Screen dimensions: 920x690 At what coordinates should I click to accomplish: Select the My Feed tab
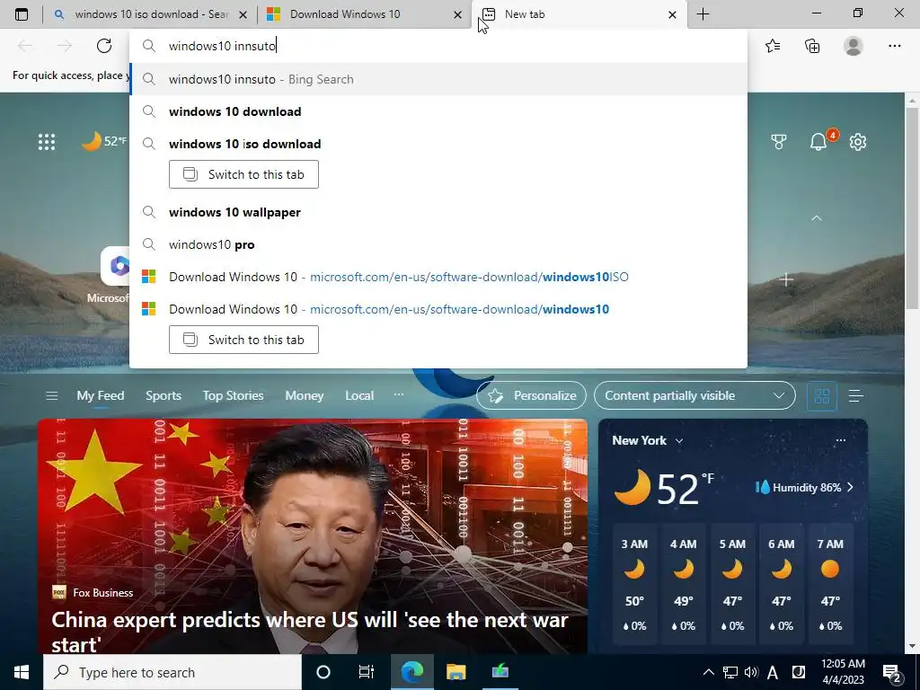[x=101, y=395]
